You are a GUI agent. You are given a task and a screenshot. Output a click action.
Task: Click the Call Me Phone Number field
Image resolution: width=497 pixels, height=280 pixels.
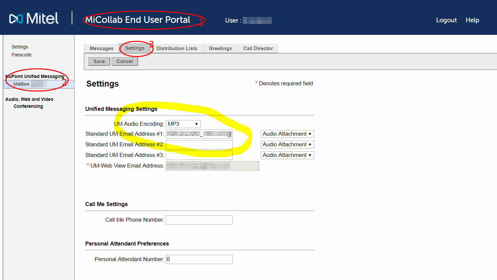(x=199, y=220)
